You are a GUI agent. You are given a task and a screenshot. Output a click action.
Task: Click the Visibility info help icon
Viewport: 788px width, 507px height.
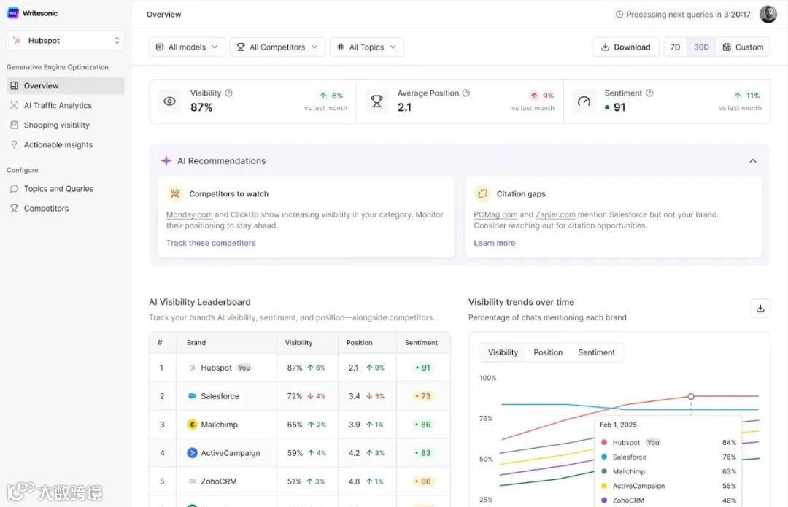[x=228, y=93]
